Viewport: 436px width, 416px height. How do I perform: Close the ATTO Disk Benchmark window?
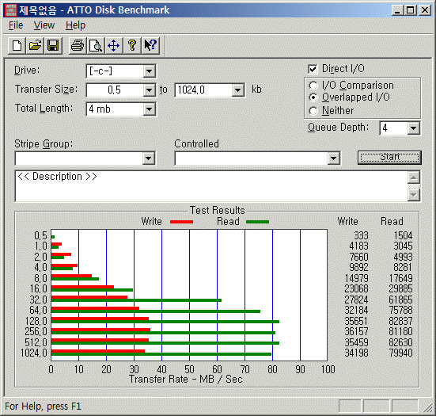tap(425, 10)
